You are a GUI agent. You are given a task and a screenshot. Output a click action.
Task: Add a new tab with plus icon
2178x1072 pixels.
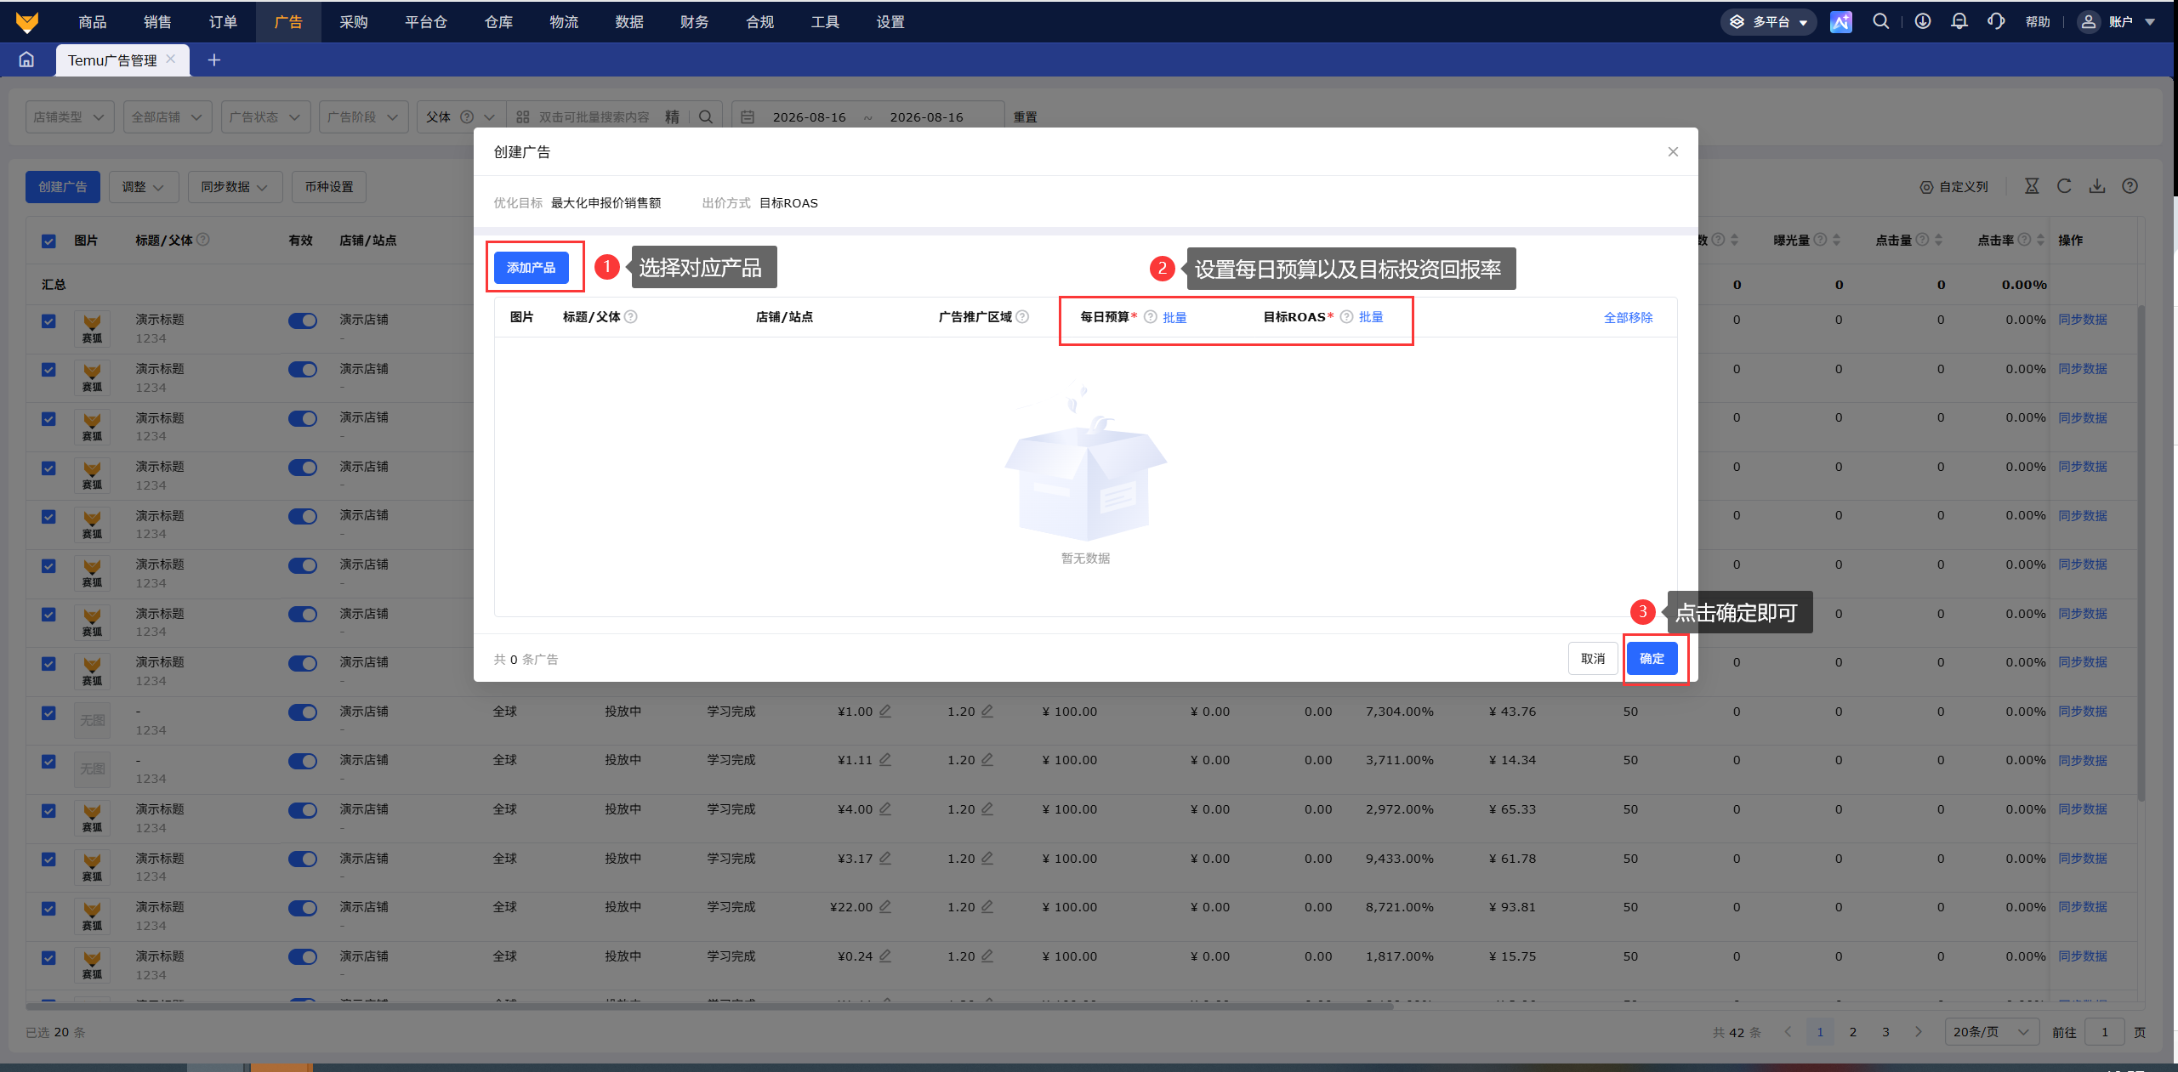point(214,60)
